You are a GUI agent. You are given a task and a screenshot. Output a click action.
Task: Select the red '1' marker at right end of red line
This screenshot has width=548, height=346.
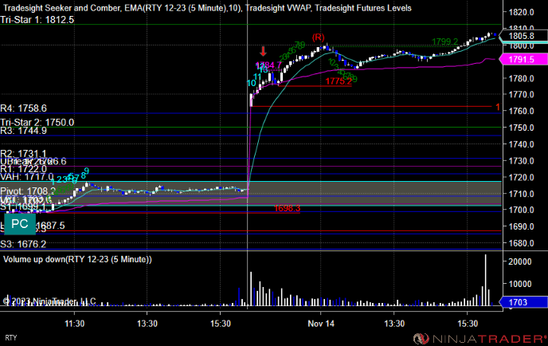pos(498,107)
